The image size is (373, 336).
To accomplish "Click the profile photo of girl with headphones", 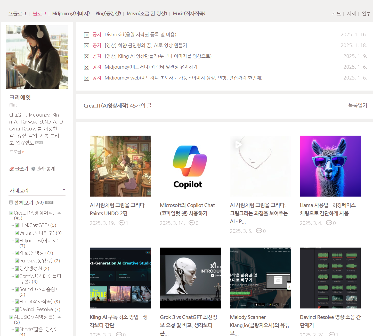I will (37, 57).
